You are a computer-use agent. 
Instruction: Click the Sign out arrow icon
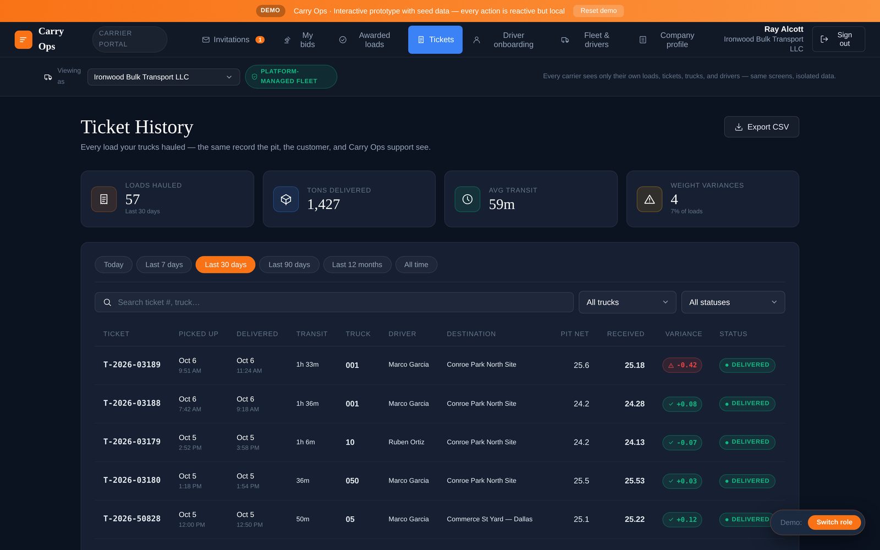click(824, 39)
